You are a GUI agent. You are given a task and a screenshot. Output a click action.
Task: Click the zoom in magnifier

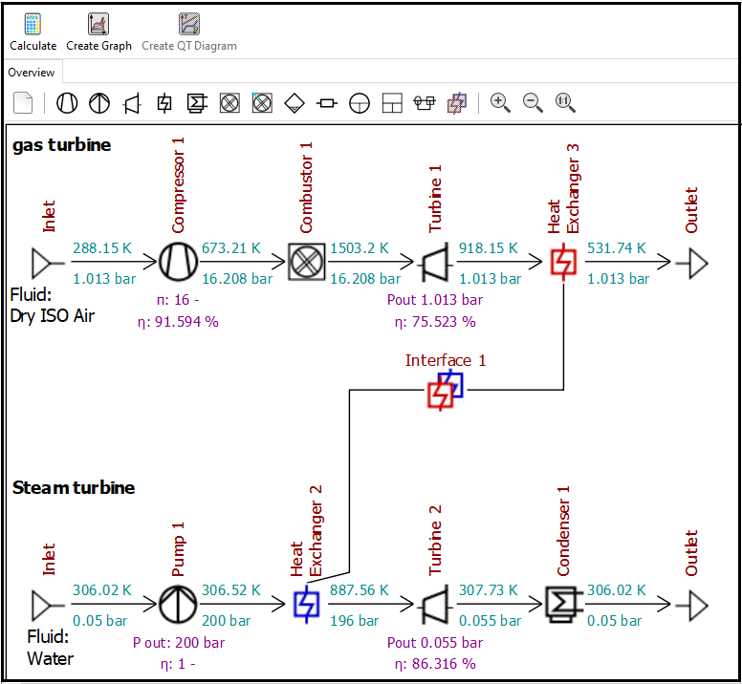point(500,103)
